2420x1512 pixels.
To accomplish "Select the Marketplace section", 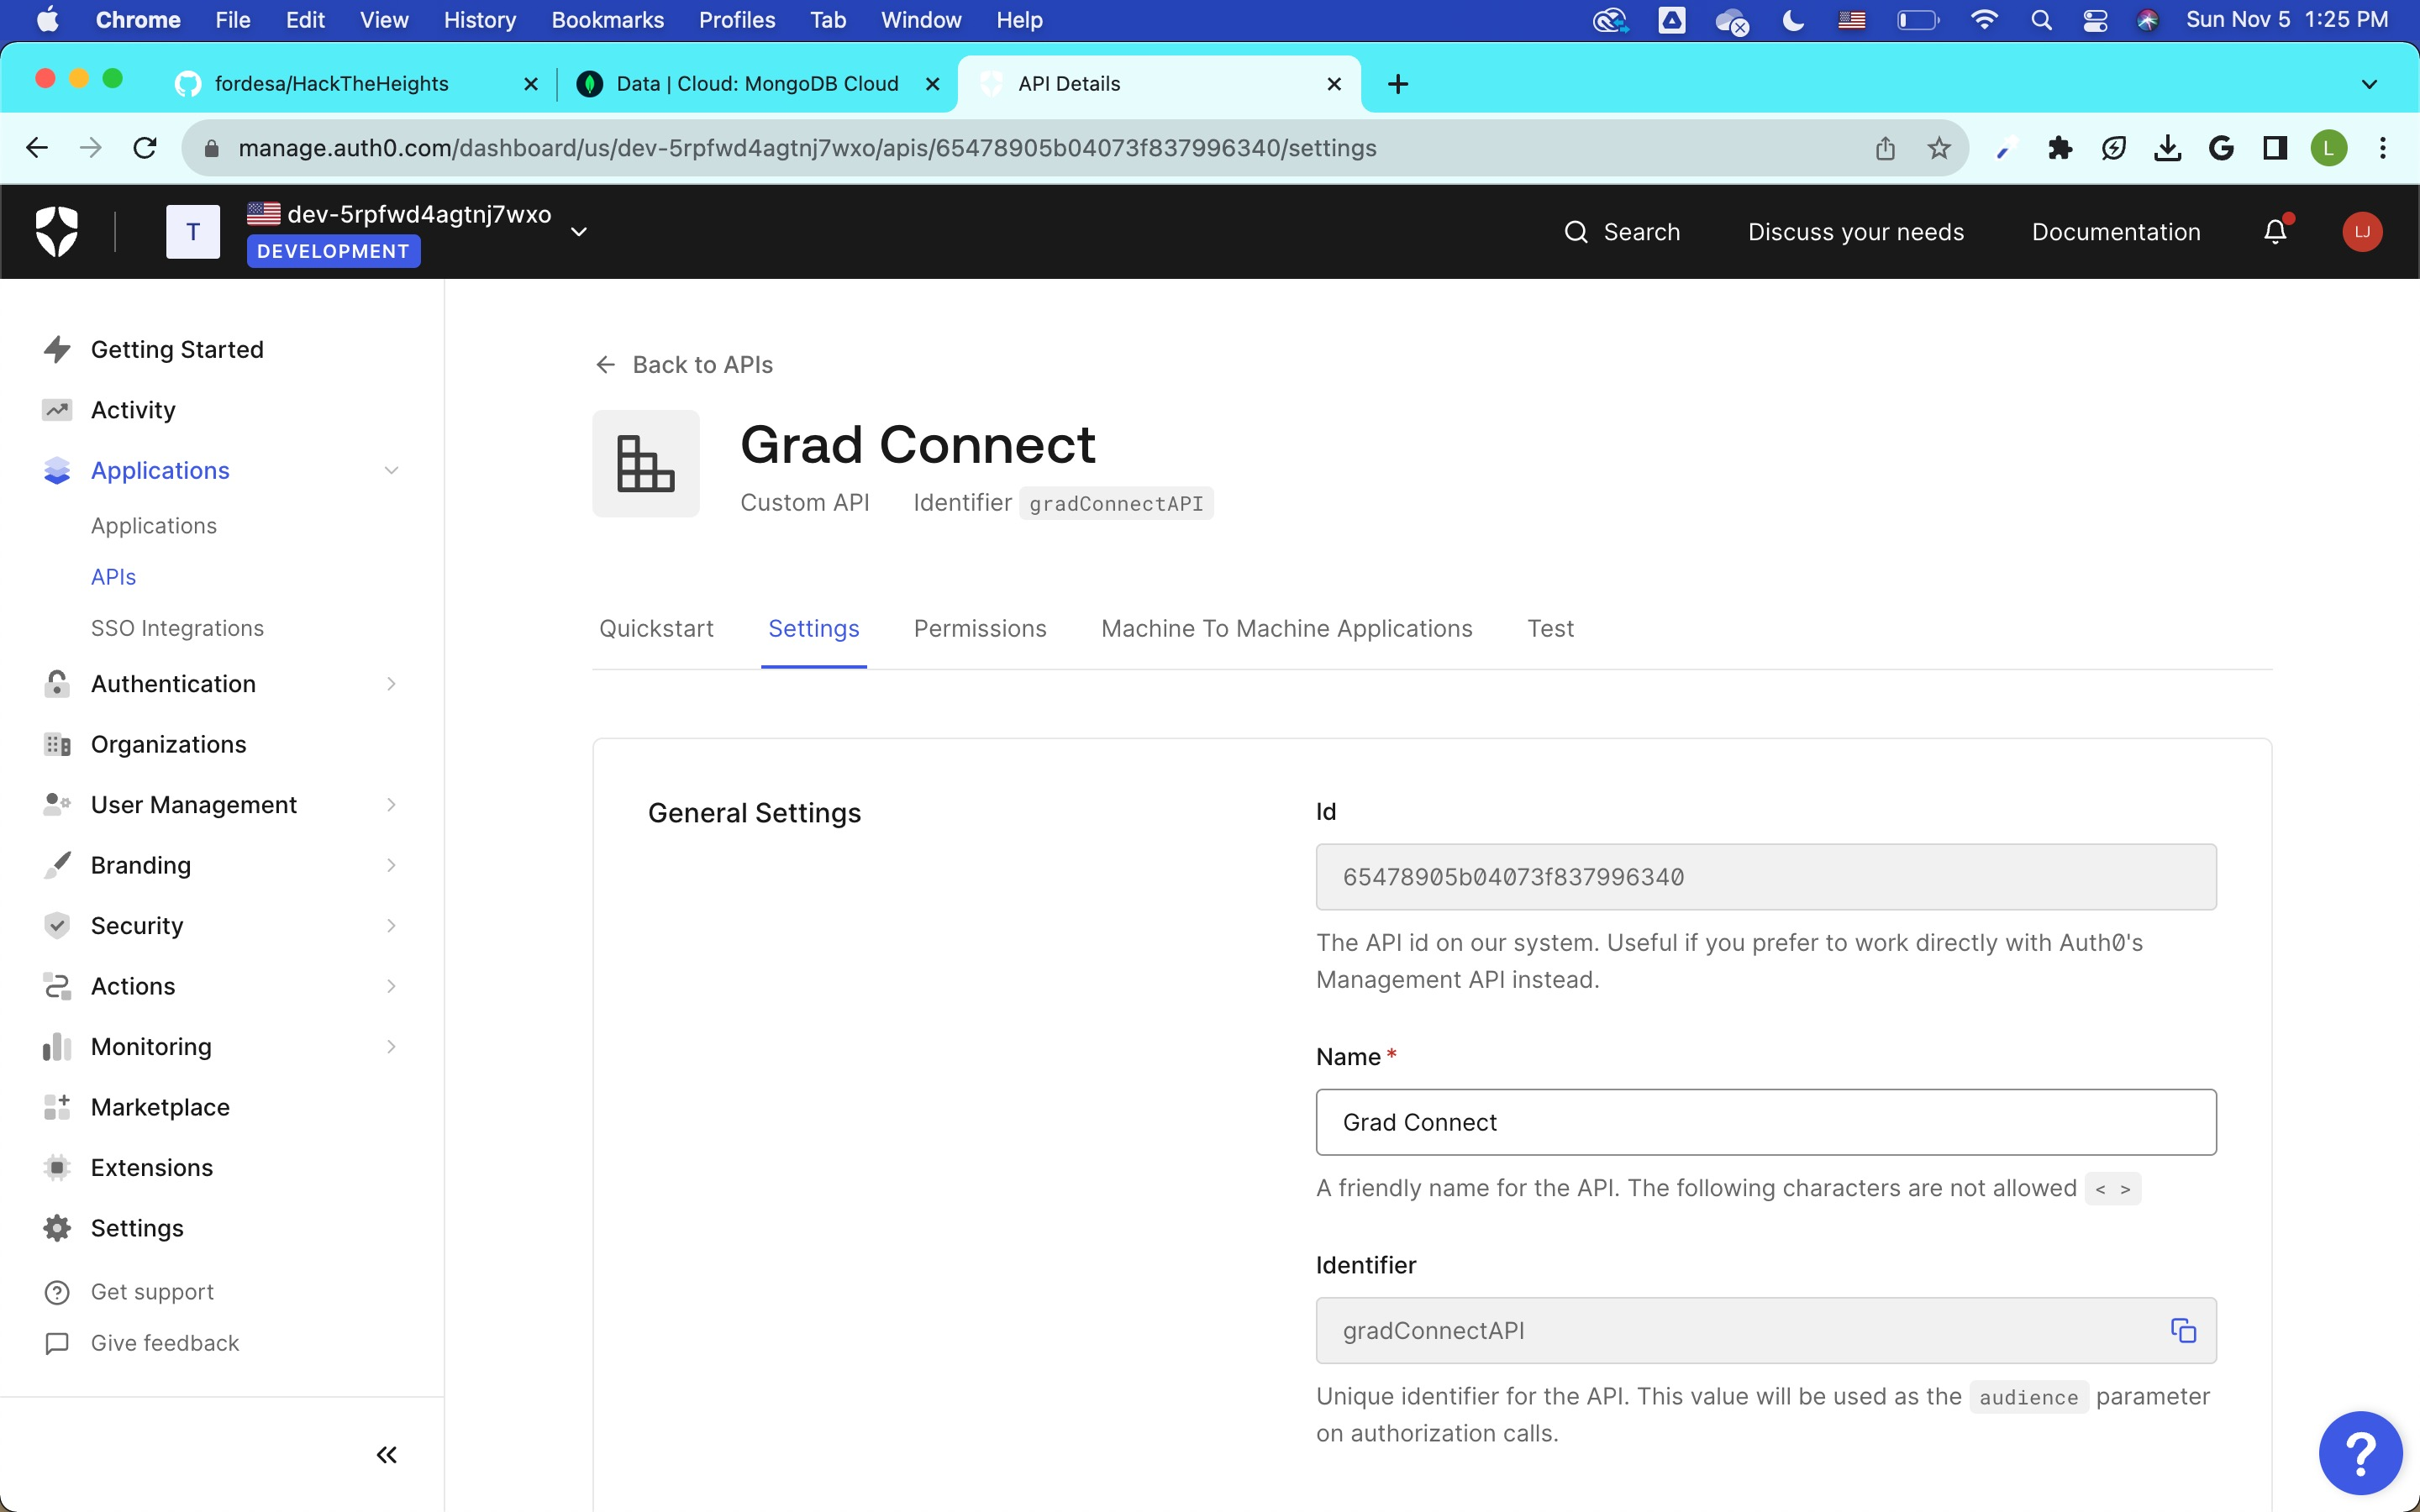I will [x=160, y=1107].
